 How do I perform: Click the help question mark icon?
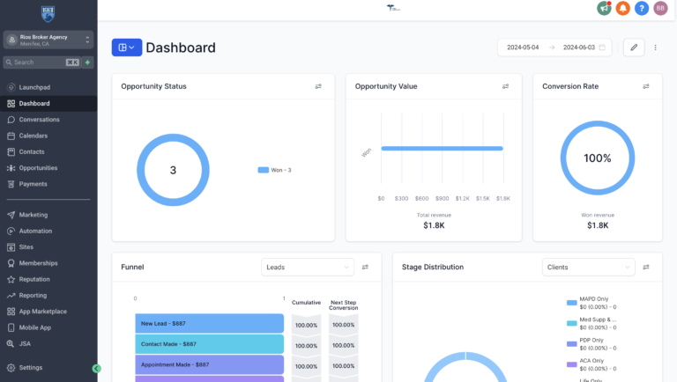tap(642, 8)
